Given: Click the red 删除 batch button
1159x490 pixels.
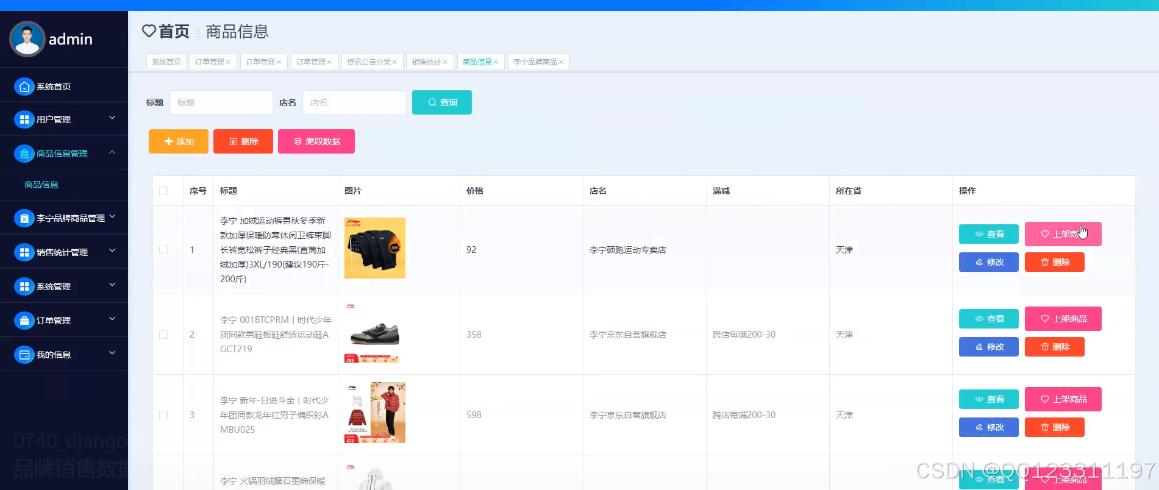Looking at the screenshot, I should (x=243, y=141).
